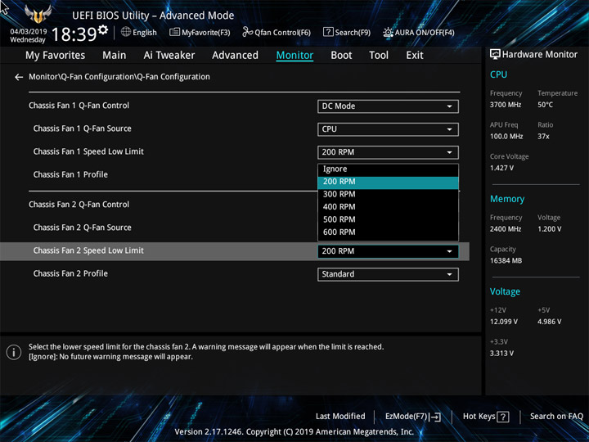Show Last Modified settings
Screen dimensions: 589x442
coord(340,416)
